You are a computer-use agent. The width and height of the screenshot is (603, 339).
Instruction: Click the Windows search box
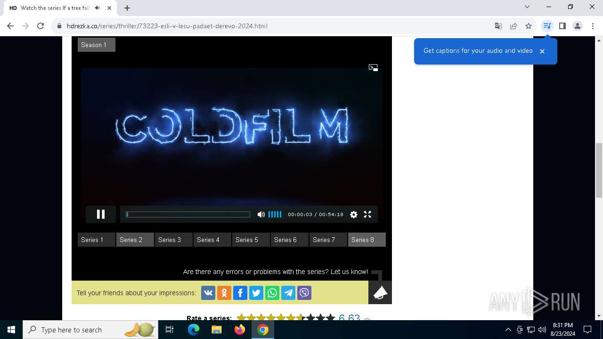(x=90, y=330)
